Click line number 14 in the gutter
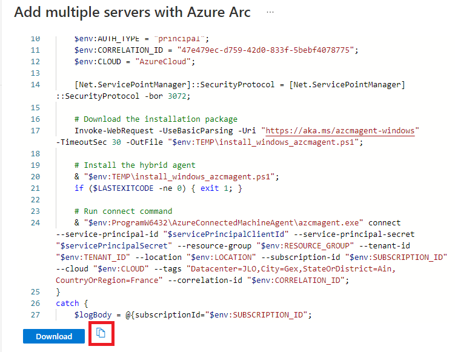 coord(35,84)
